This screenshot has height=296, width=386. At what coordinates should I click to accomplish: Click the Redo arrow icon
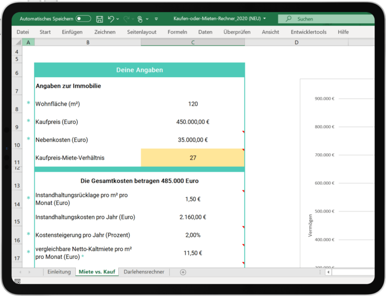pyautogui.click(x=127, y=19)
